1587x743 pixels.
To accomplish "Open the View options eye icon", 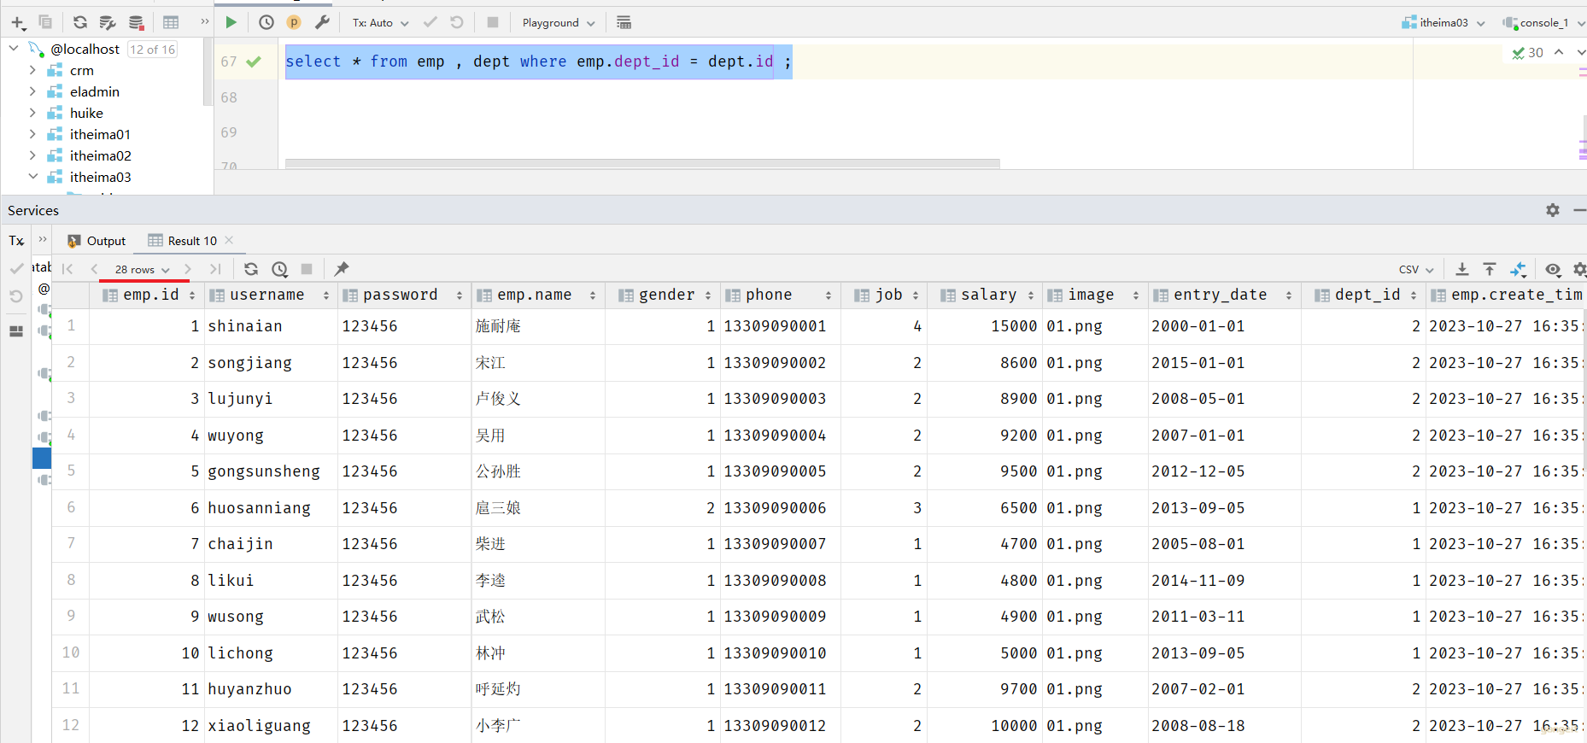I will 1553,269.
